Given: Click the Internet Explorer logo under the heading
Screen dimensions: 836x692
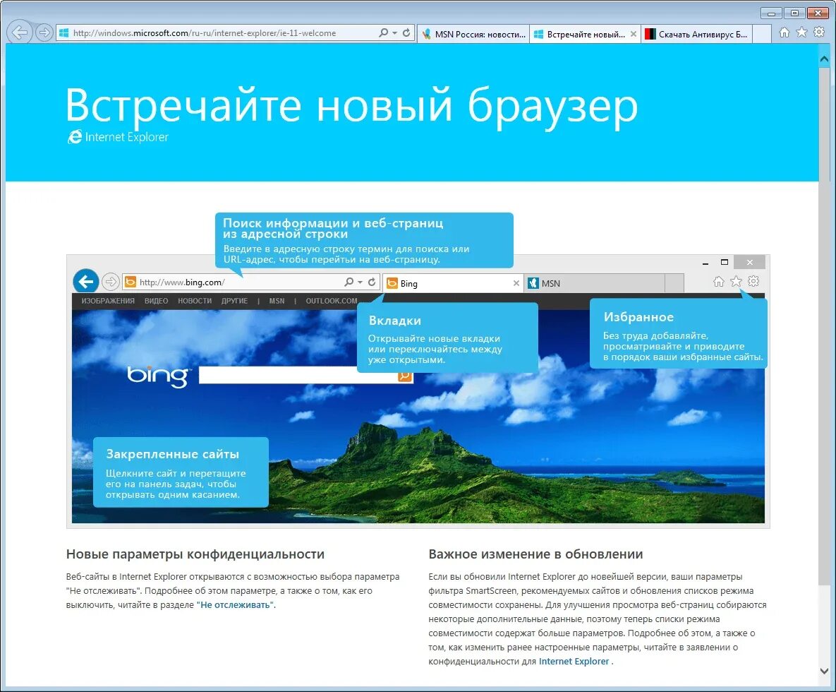Looking at the screenshot, I should pyautogui.click(x=118, y=137).
